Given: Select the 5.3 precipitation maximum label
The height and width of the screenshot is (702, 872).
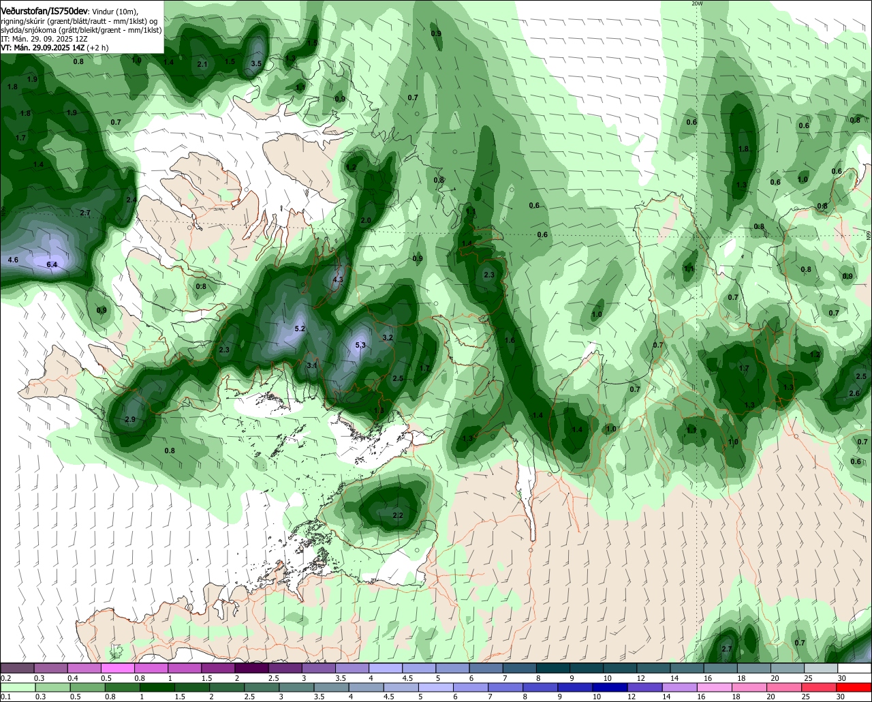Looking at the screenshot, I should coord(360,345).
